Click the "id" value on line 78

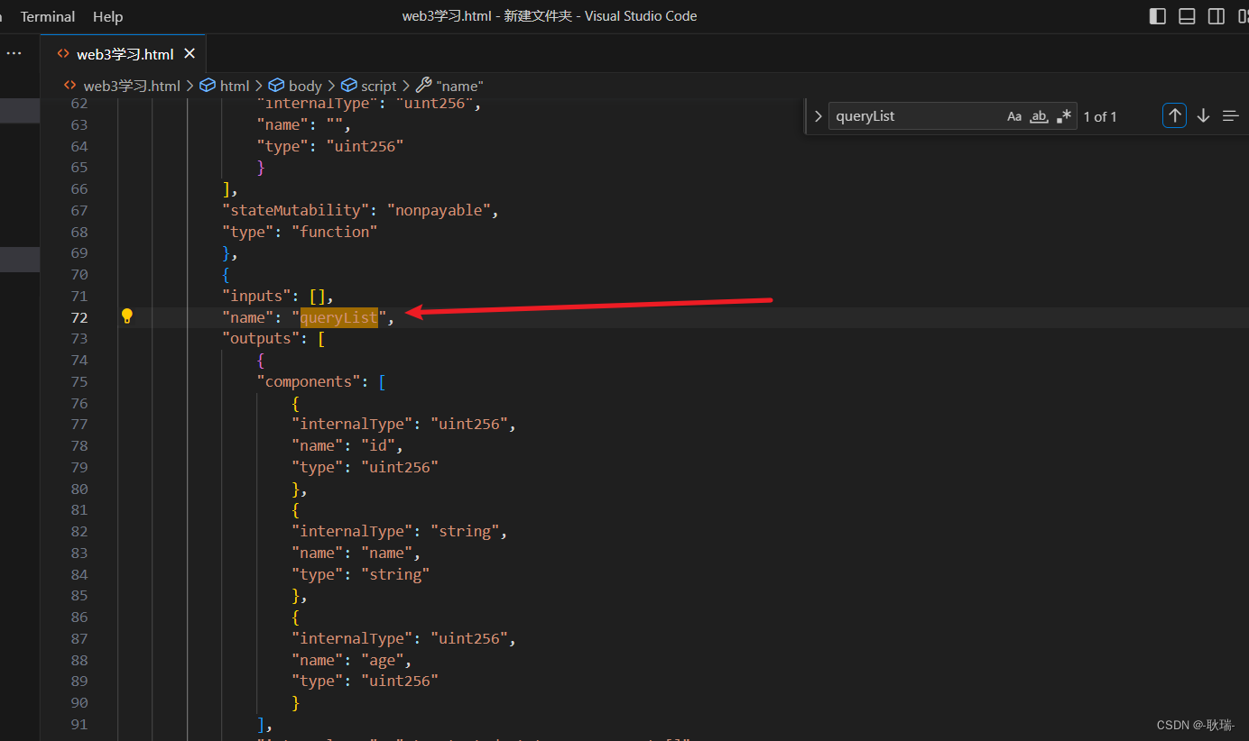pos(377,445)
